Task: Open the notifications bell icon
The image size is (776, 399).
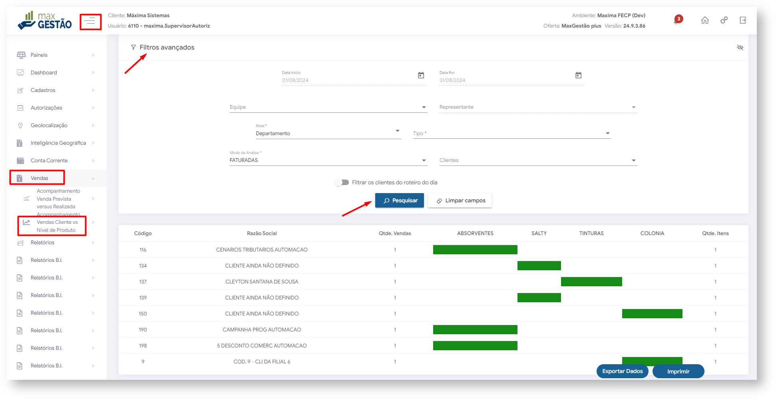Action: (x=677, y=20)
